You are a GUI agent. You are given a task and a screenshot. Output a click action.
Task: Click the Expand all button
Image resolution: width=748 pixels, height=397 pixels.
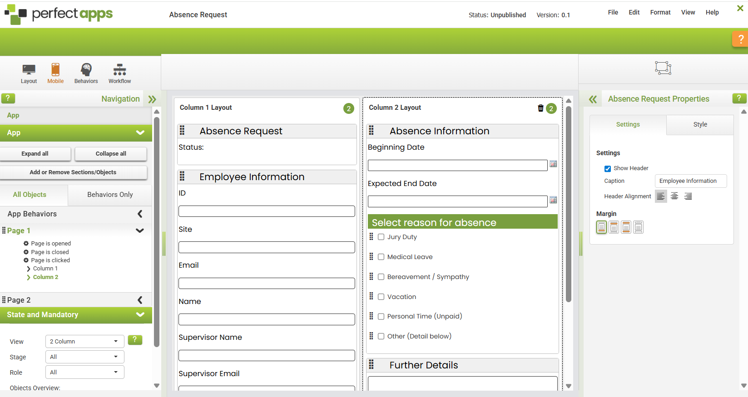point(35,154)
